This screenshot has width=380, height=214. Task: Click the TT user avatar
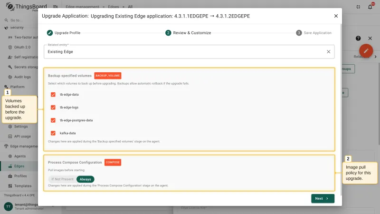coord(8,206)
